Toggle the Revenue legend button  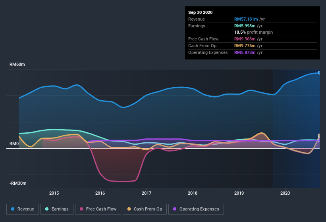tap(23, 209)
